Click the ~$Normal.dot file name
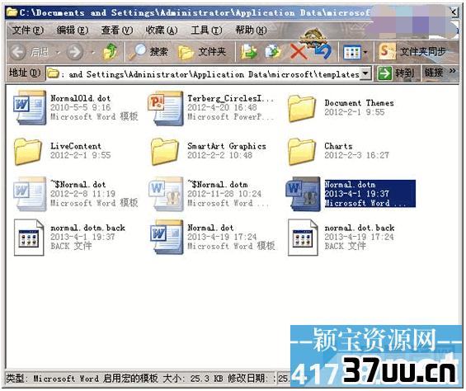Screen dimensions: 466x391 [78, 184]
